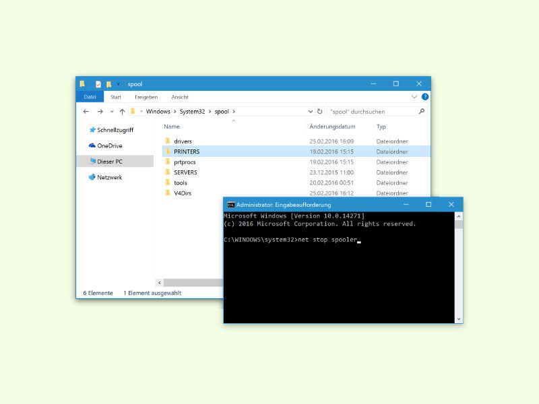Expand the ribbon with the chevron
The image size is (539, 404).
414,97
